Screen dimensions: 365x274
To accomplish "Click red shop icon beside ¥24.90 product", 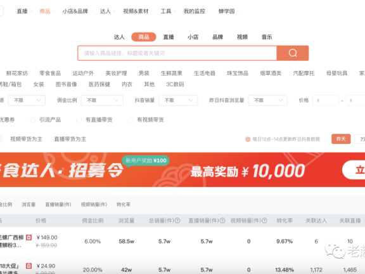I will coord(29,266).
